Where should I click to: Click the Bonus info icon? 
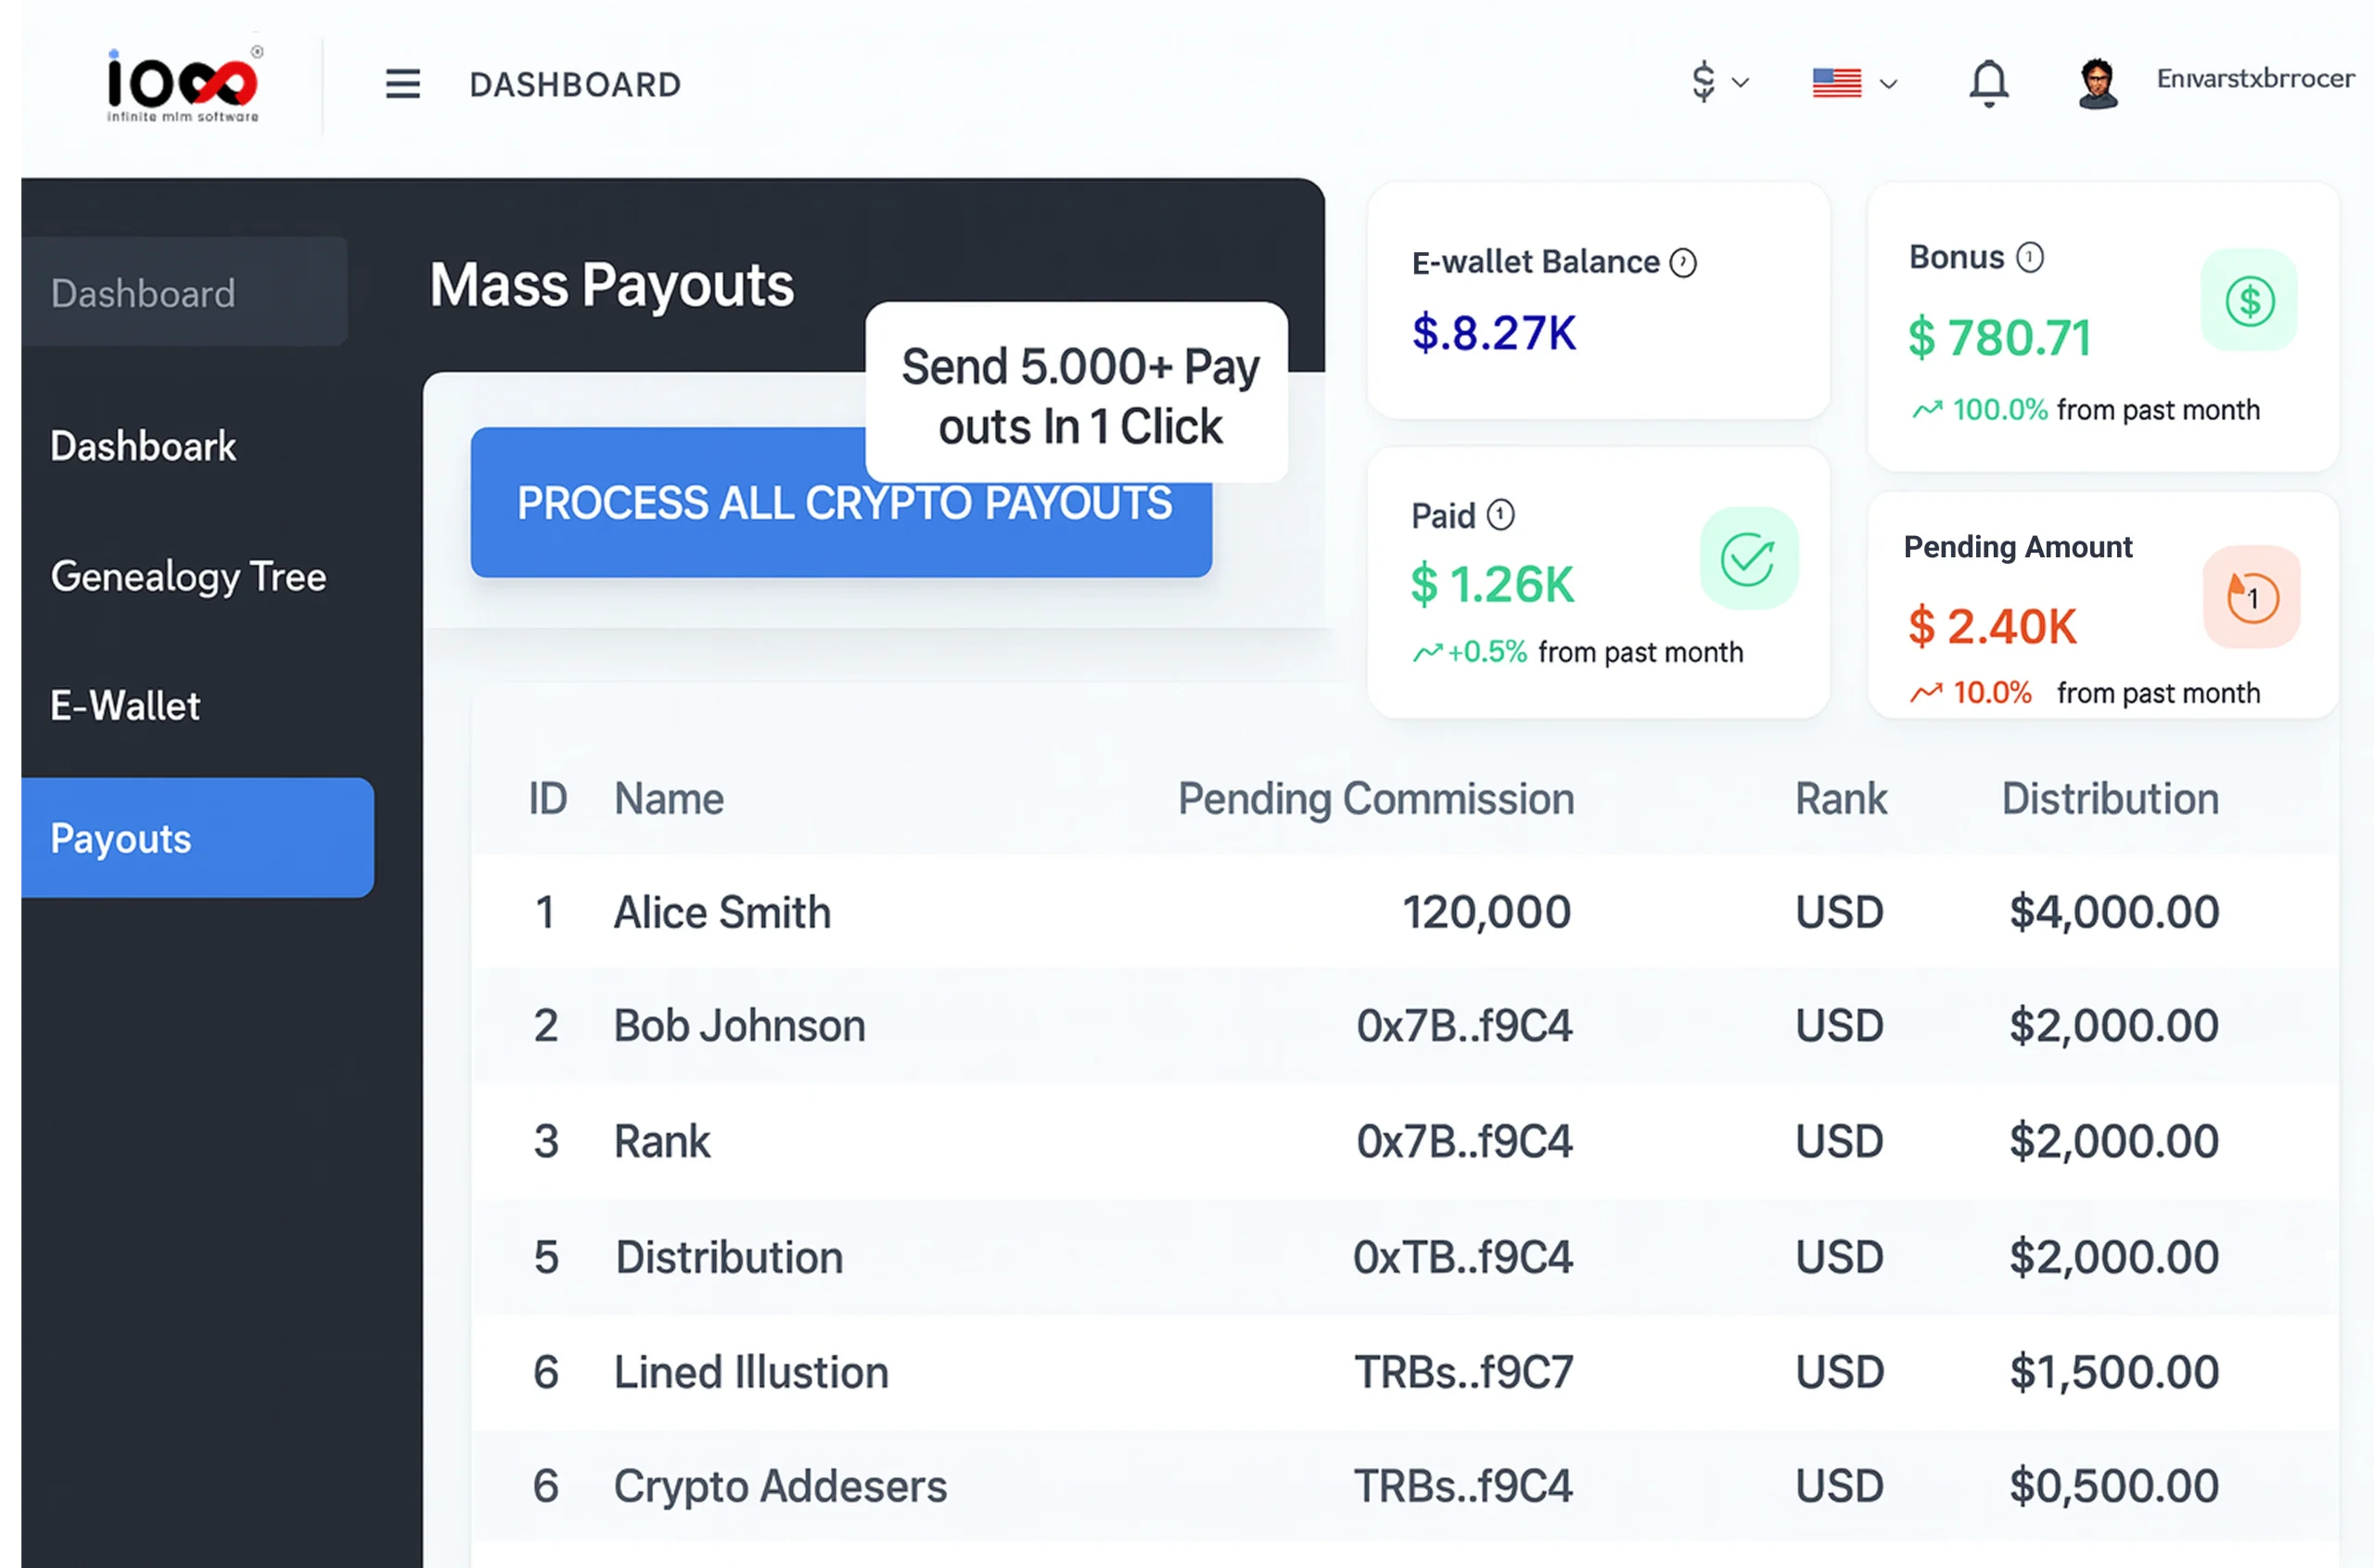(2029, 258)
